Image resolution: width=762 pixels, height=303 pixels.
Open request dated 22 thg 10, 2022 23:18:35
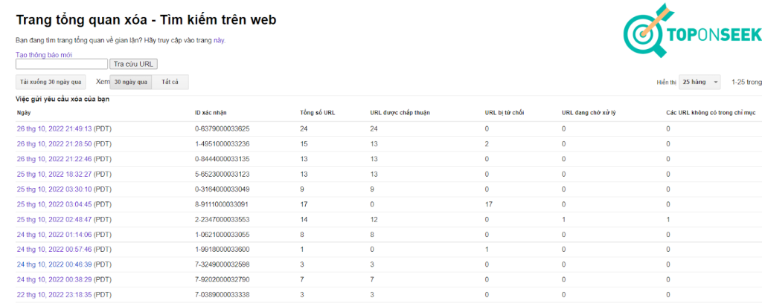click(x=54, y=295)
